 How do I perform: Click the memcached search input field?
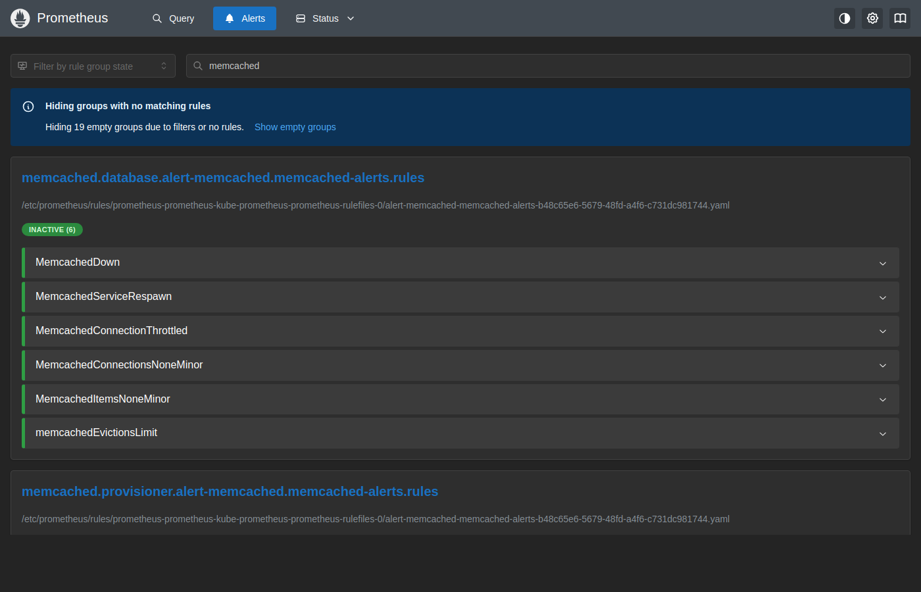[x=548, y=66]
